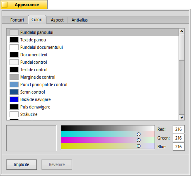This screenshot has height=176, width=191.
Task: Choose the Document text entry
Action: tap(92, 55)
